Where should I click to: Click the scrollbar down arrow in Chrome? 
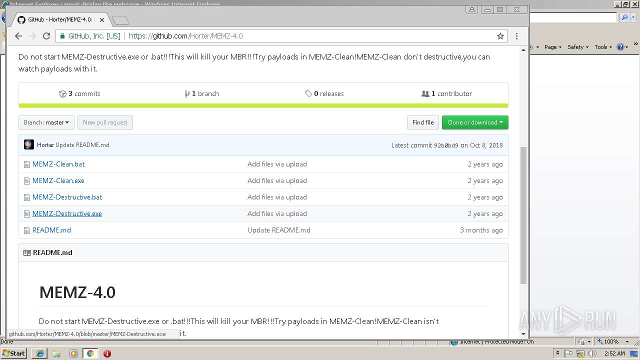point(523,333)
